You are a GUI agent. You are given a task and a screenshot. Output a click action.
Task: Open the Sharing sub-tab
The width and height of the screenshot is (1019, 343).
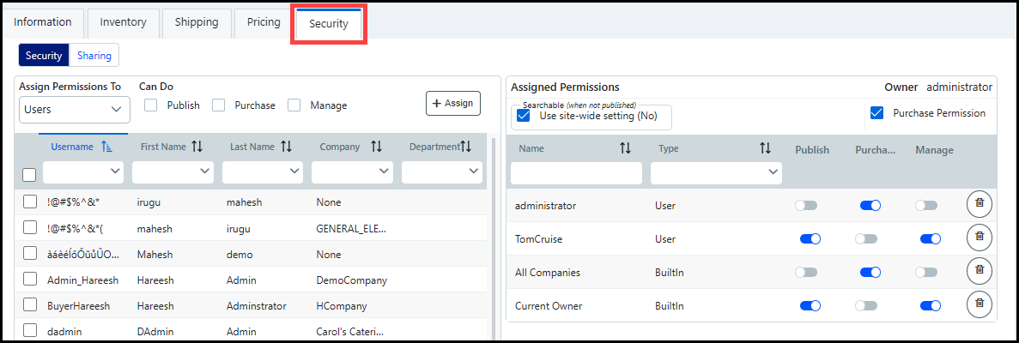94,56
